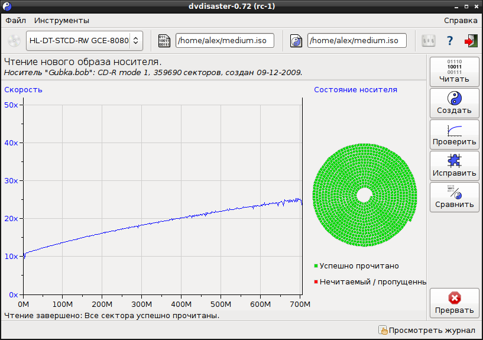Image resolution: width=483 pixels, height=340 pixels.
Task: Open the Справка menu
Action: pos(461,21)
